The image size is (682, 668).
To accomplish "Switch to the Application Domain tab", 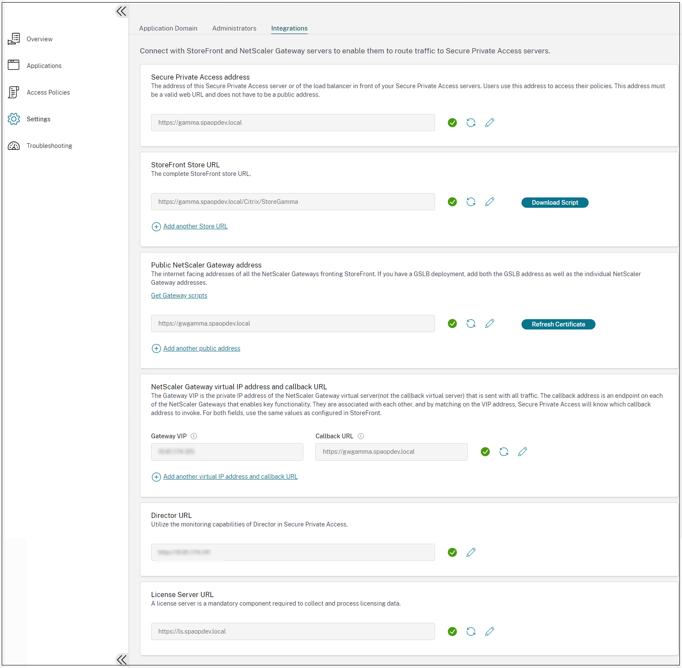I will coord(168,28).
